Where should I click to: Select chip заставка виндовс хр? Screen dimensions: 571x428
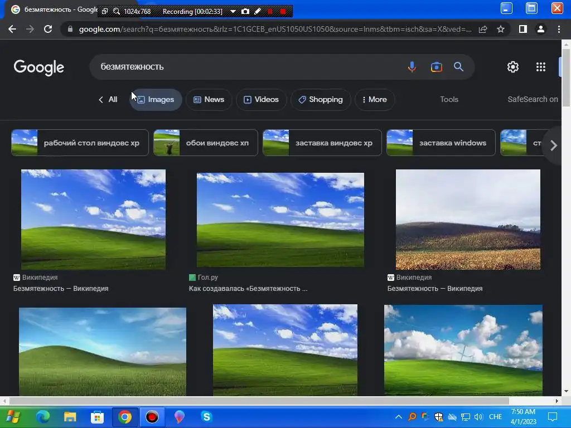pos(322,143)
